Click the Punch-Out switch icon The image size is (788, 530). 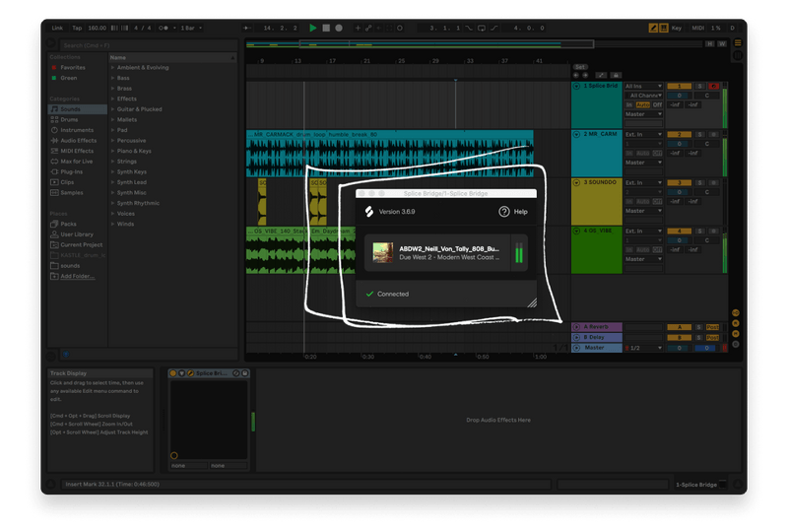(494, 29)
